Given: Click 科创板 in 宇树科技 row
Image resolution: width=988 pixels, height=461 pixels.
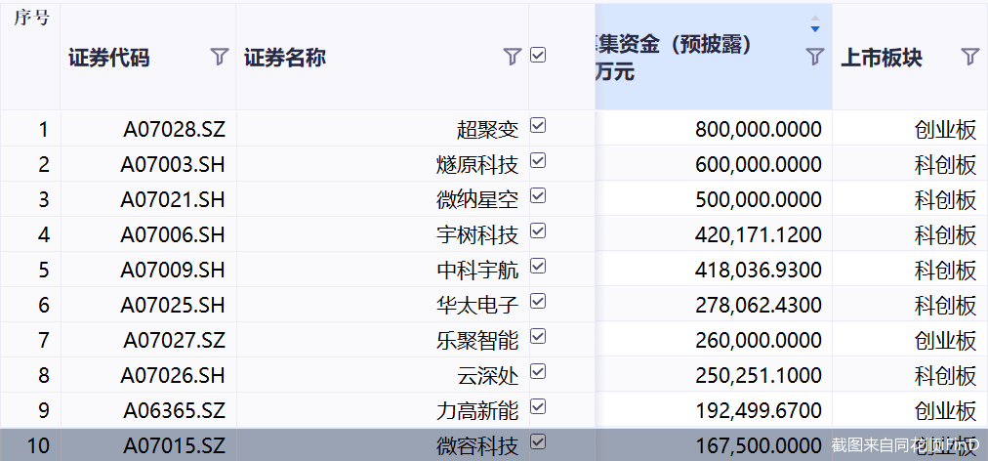Looking at the screenshot, I should [x=945, y=235].
